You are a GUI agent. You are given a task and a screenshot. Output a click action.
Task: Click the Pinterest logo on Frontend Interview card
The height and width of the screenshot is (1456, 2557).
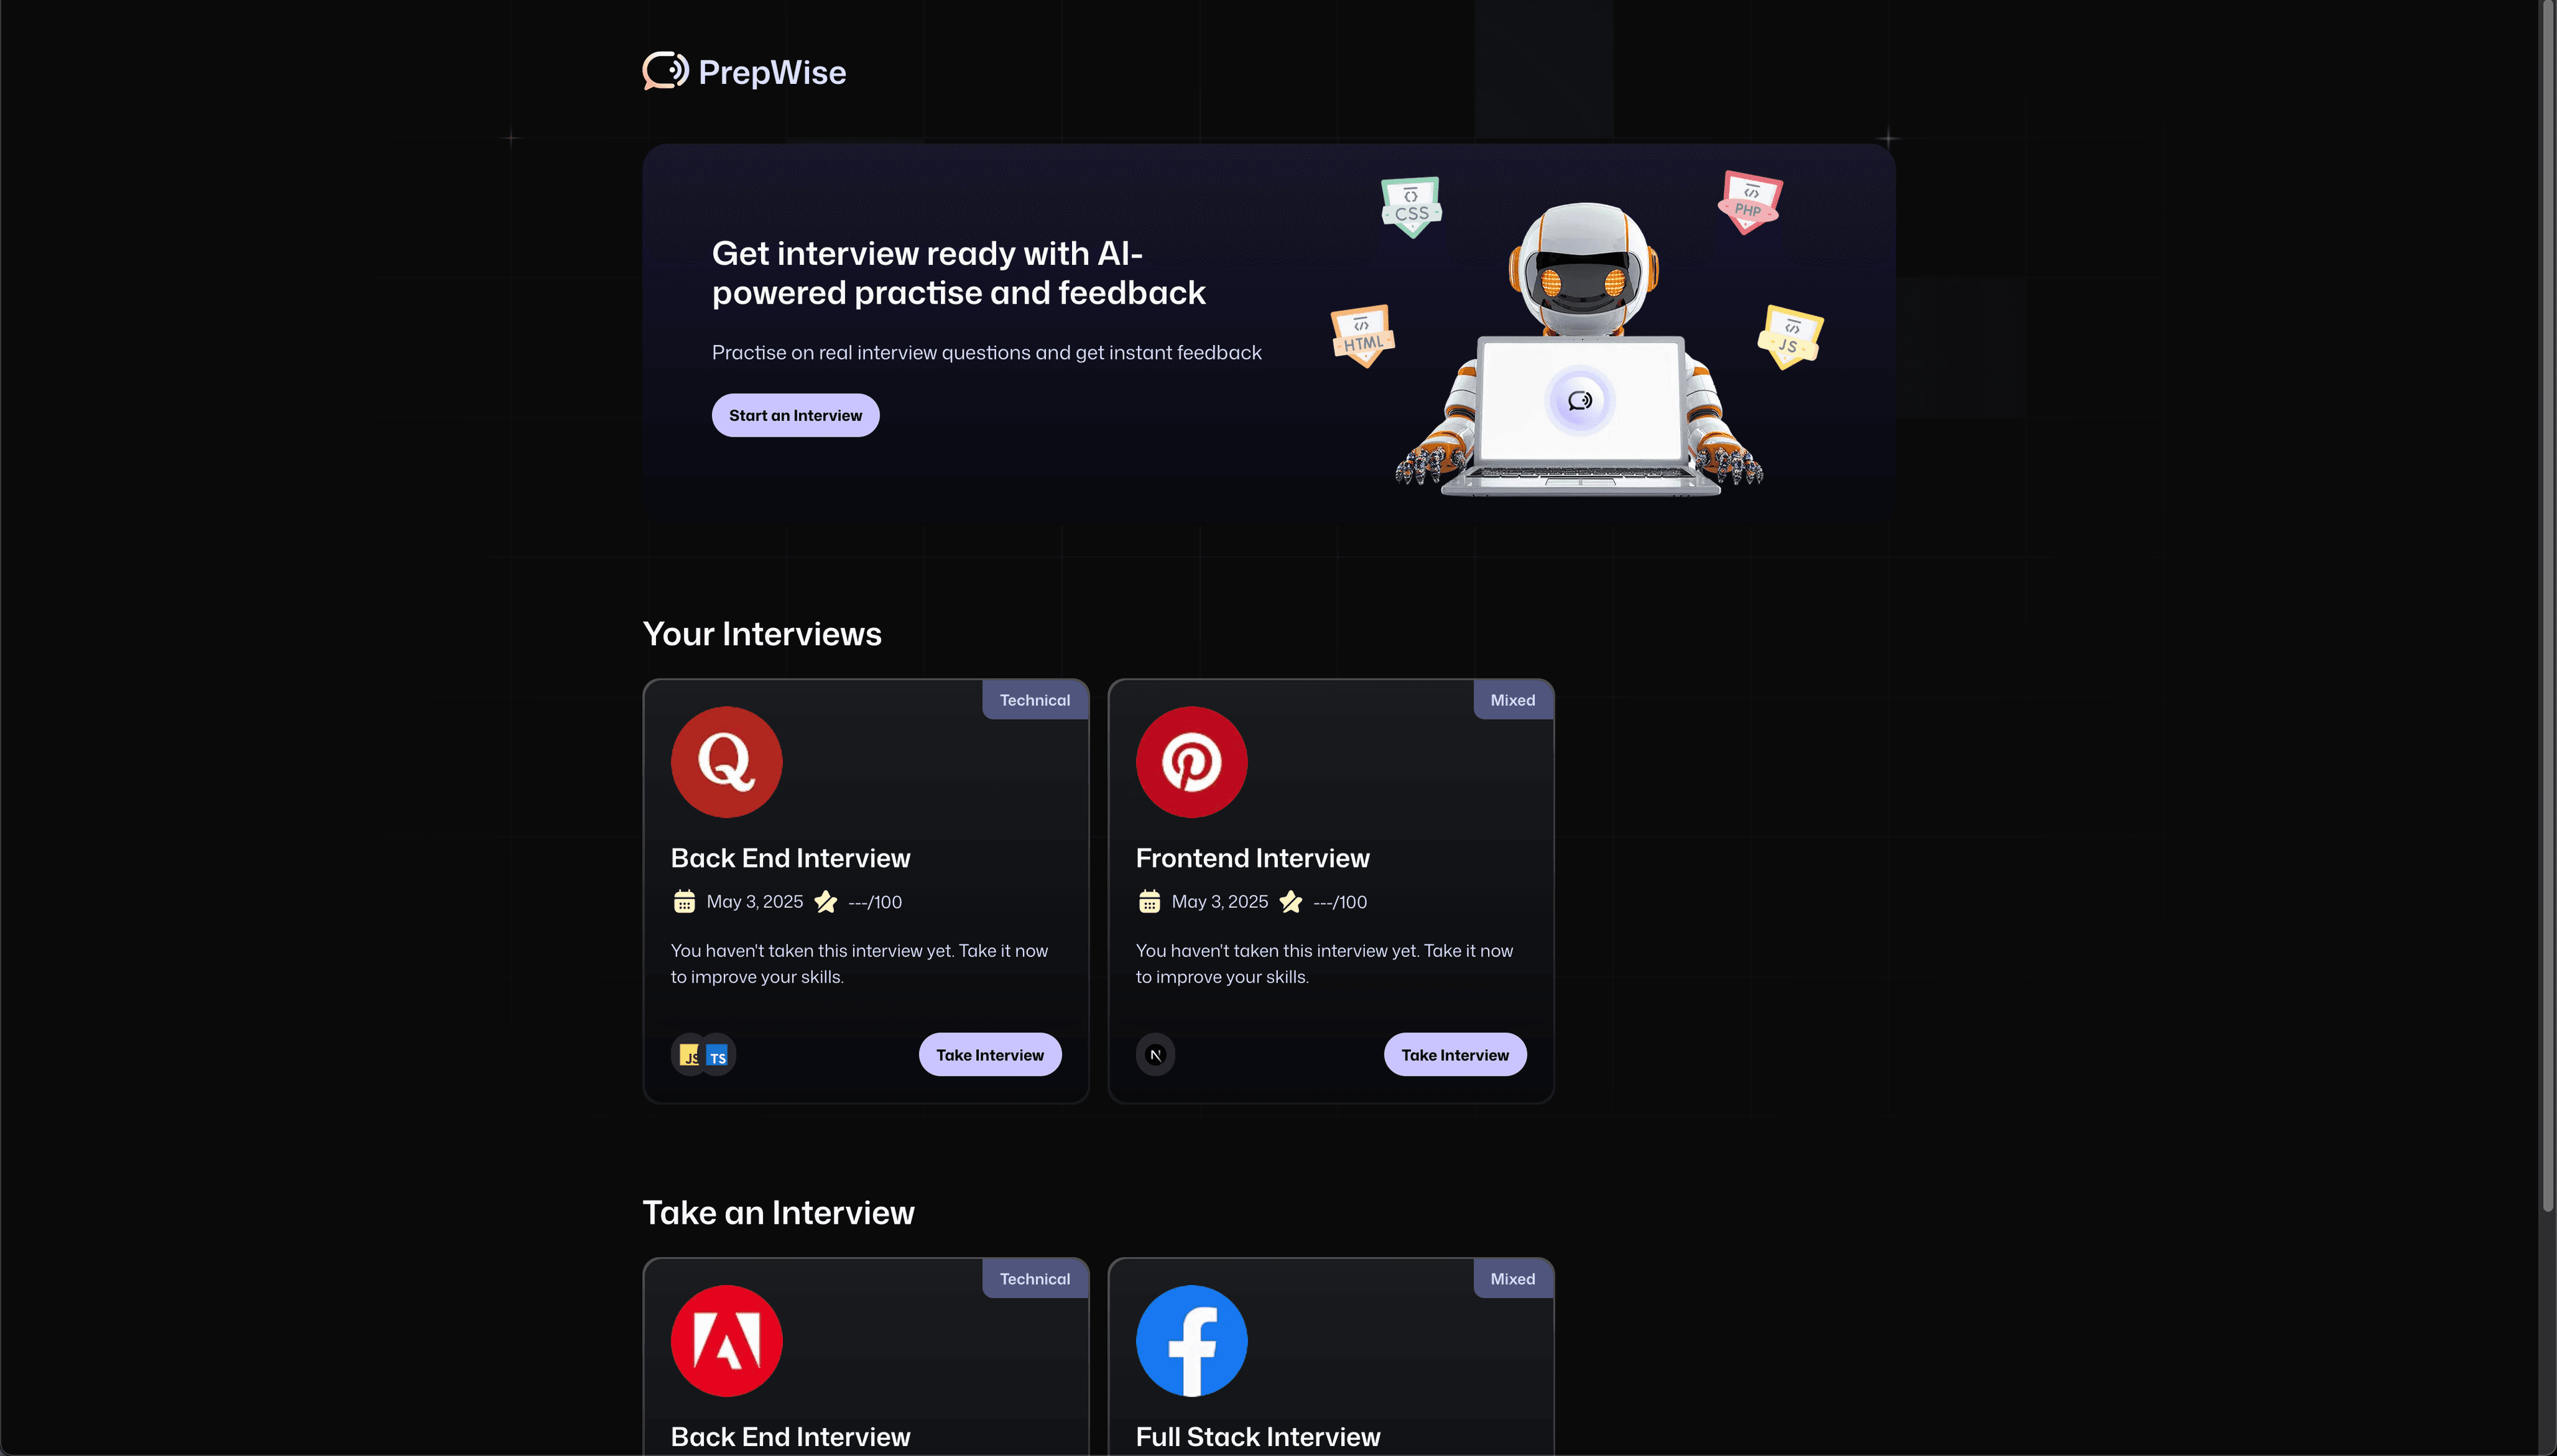click(1191, 762)
